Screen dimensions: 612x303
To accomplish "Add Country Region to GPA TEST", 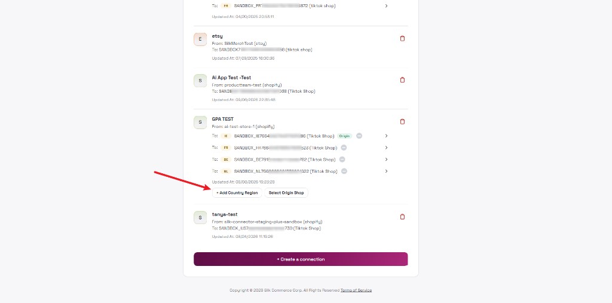I will tap(237, 193).
